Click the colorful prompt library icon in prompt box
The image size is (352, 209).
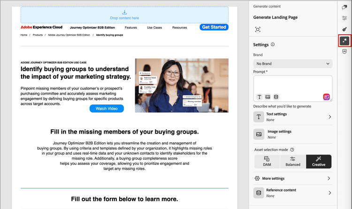coord(326,97)
